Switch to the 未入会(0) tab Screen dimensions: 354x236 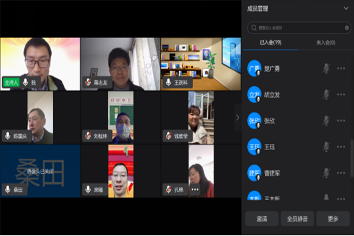[x=326, y=42]
